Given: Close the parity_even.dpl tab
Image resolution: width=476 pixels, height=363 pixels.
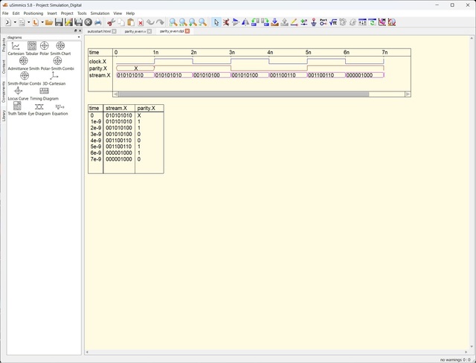Looking at the screenshot, I should click(187, 31).
